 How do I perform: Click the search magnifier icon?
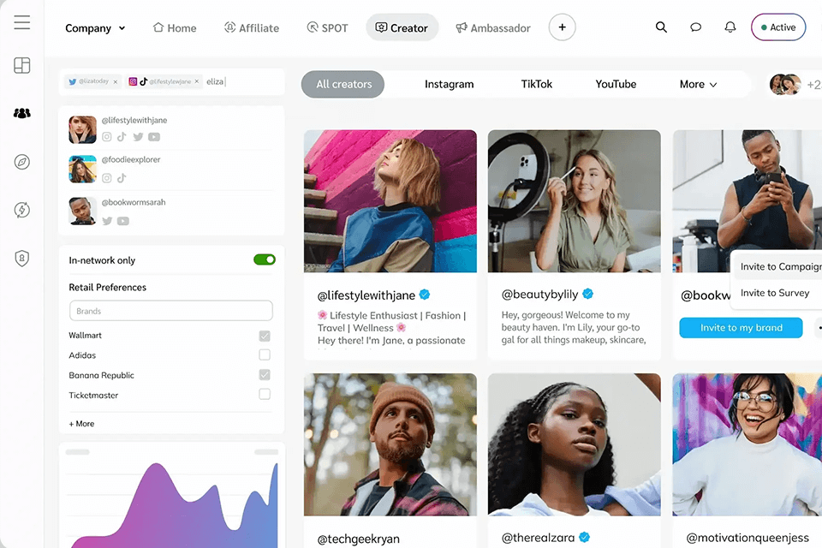click(662, 27)
